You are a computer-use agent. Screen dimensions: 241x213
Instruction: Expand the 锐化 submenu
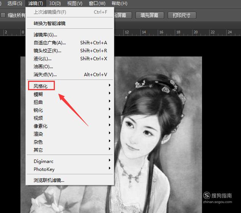70,110
